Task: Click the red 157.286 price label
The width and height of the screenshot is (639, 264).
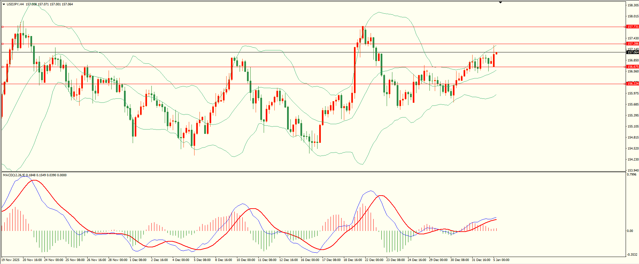Action: coord(633,44)
